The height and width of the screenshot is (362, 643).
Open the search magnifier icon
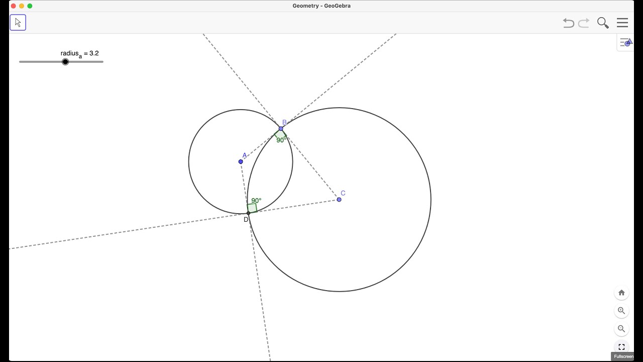(x=603, y=23)
